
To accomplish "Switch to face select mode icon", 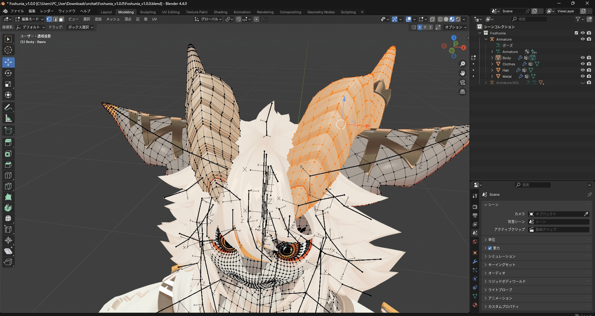I will [61, 19].
